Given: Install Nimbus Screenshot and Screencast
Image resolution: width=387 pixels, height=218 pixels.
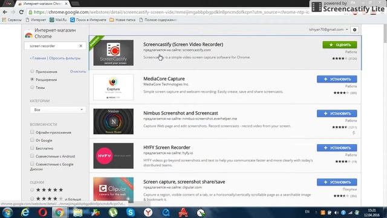Looking at the screenshot, I should (x=337, y=113).
